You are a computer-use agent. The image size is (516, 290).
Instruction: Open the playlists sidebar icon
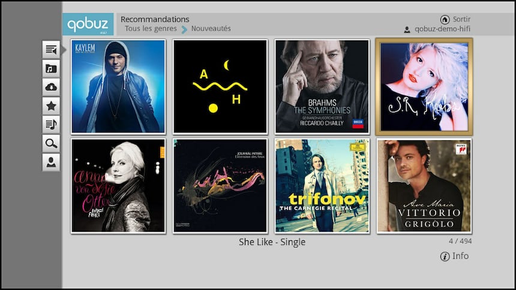coord(51,125)
